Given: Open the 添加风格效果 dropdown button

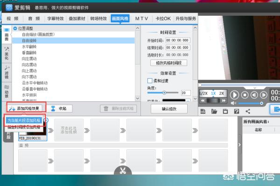Looking at the screenshot, I should pyautogui.click(x=27, y=108).
